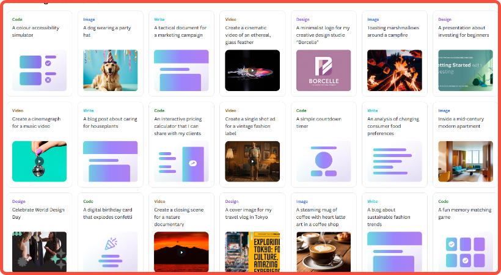Open the colour accessibility simulator card illustration
The height and width of the screenshot is (275, 501).
pyautogui.click(x=39, y=70)
